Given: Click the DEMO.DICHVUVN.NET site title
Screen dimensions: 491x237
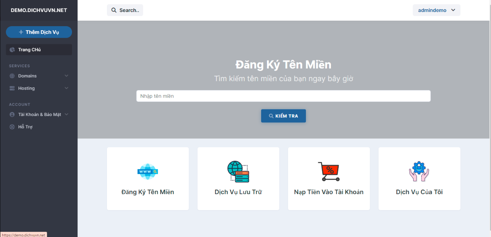Looking at the screenshot, I should pyautogui.click(x=39, y=10).
